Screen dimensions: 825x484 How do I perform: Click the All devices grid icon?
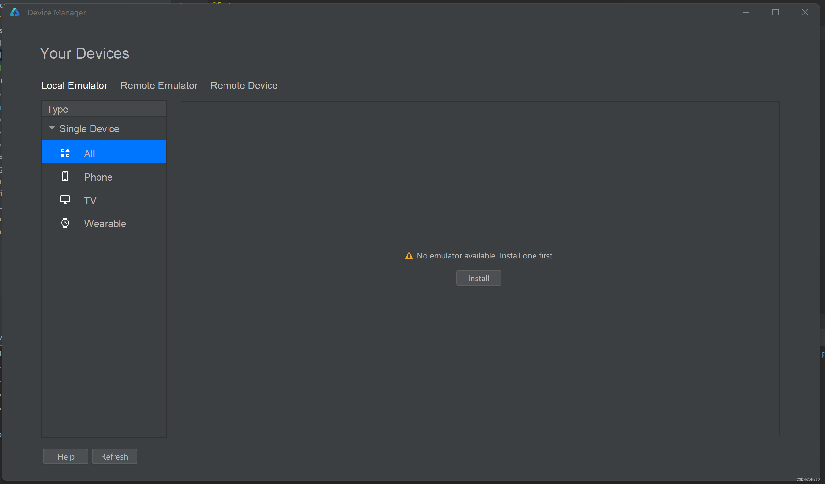(65, 153)
